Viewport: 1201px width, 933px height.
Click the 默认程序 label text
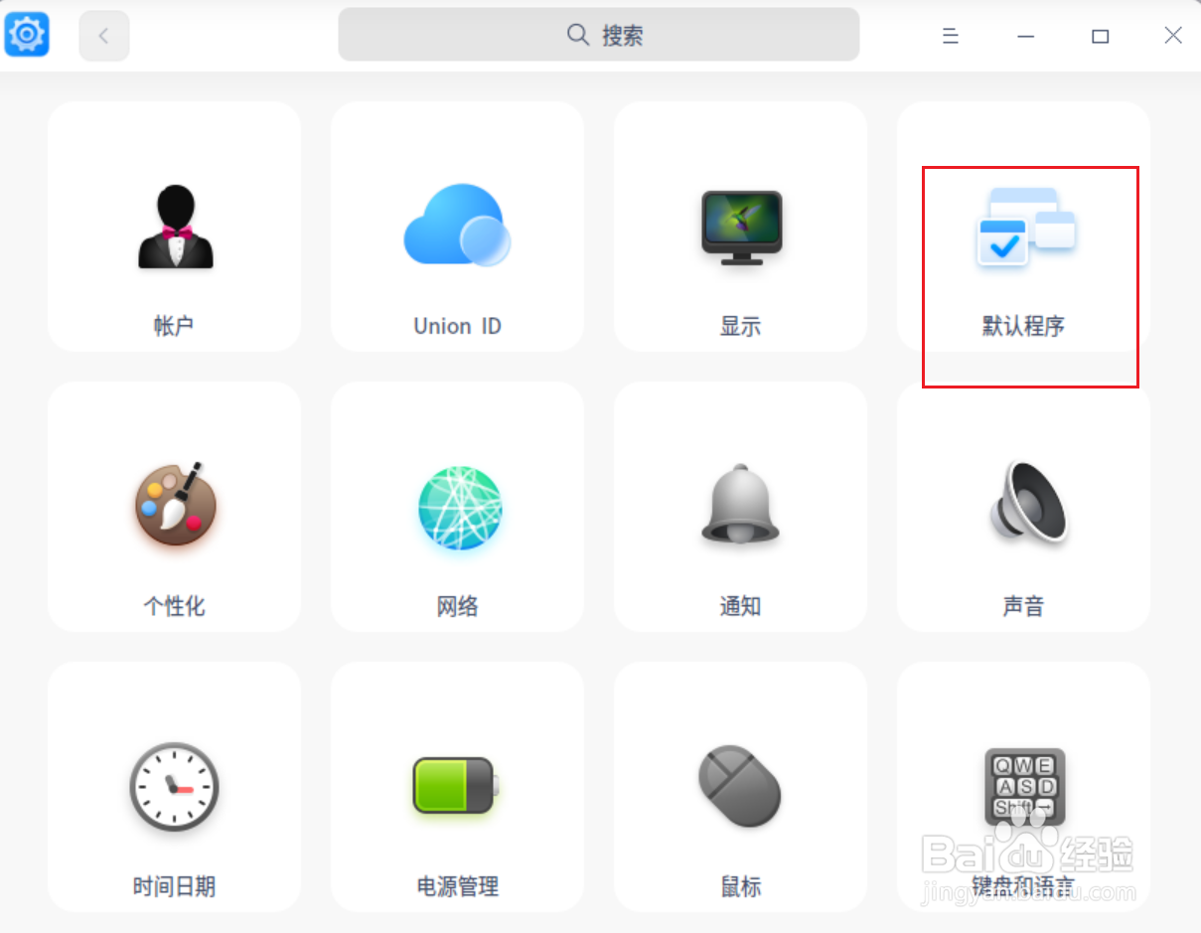1023,326
